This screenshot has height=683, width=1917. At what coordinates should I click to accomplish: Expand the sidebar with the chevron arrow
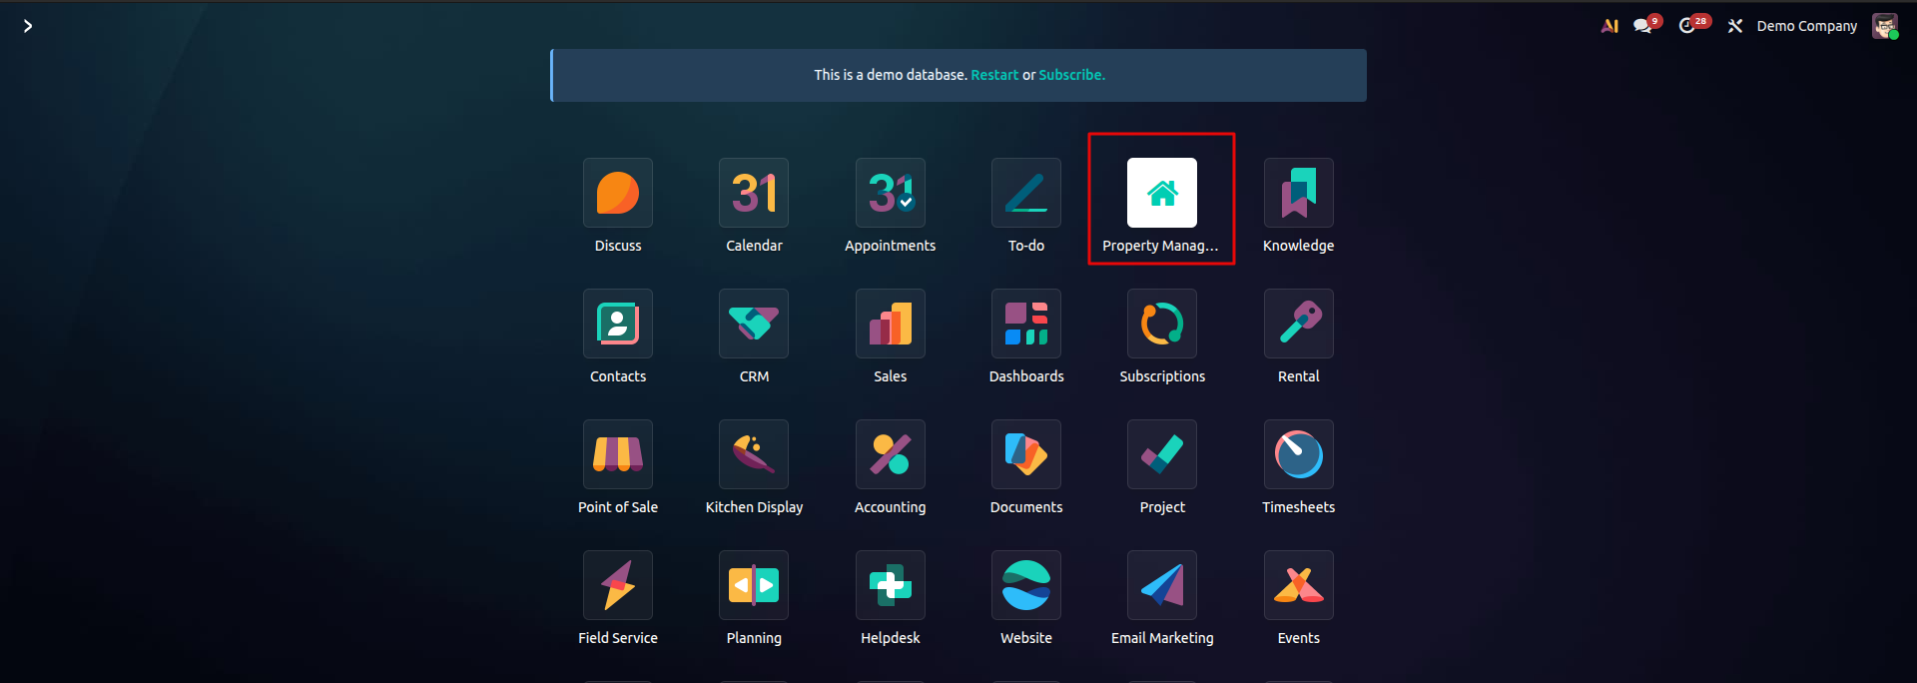pos(28,26)
